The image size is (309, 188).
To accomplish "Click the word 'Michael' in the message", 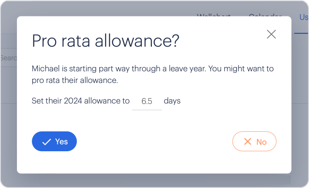I will pos(46,69).
